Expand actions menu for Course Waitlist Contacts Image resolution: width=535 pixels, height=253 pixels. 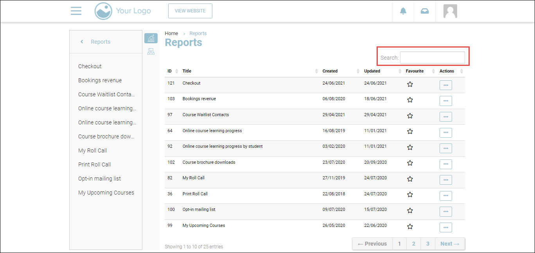click(x=445, y=117)
